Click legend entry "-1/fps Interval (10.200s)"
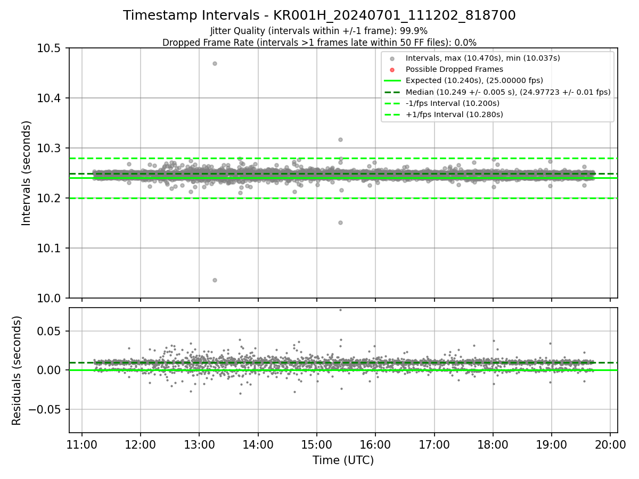Screen dimensions: 639x479 [453, 103]
